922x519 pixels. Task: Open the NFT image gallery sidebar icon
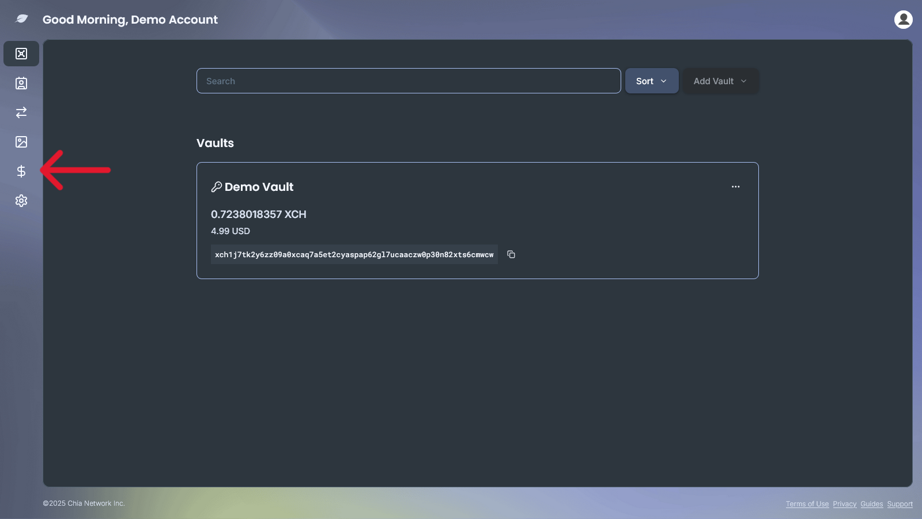tap(21, 142)
